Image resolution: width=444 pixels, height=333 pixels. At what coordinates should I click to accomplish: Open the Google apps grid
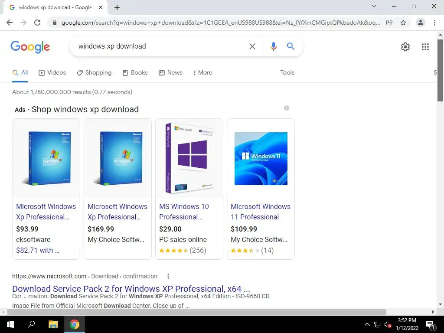[425, 47]
